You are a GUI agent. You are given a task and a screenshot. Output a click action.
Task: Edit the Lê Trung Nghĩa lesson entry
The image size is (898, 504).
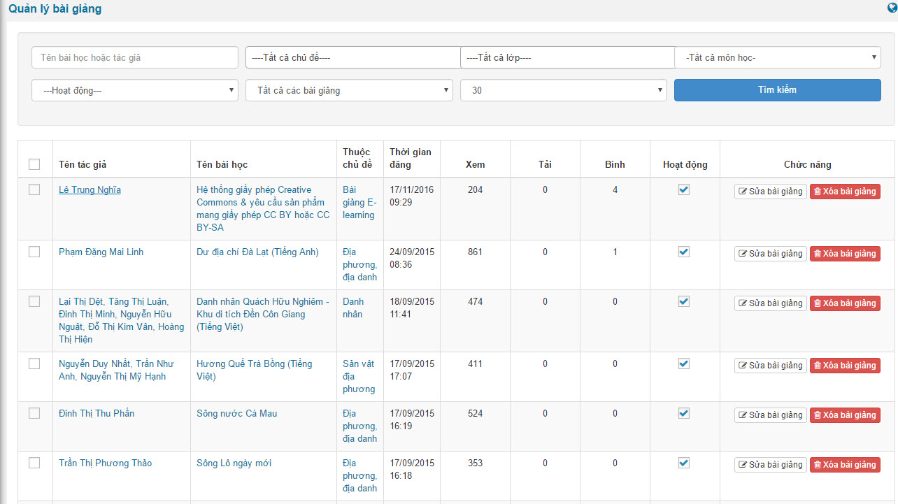coord(770,192)
